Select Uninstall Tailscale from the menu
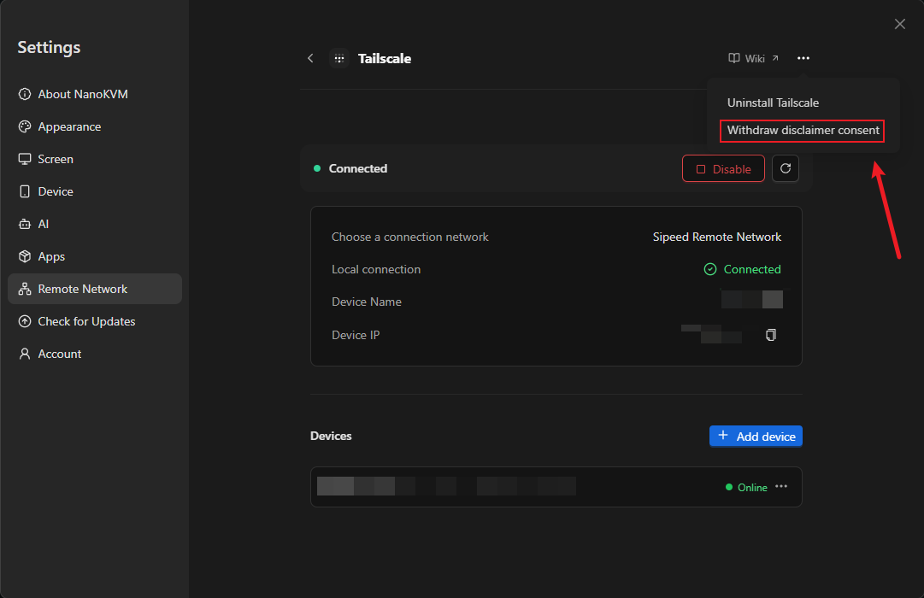The height and width of the screenshot is (598, 924). click(773, 103)
